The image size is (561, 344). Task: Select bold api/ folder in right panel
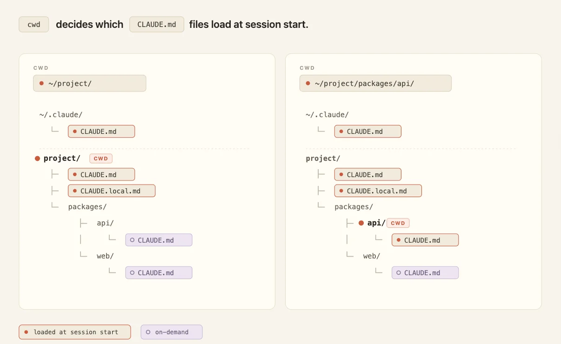click(376, 223)
